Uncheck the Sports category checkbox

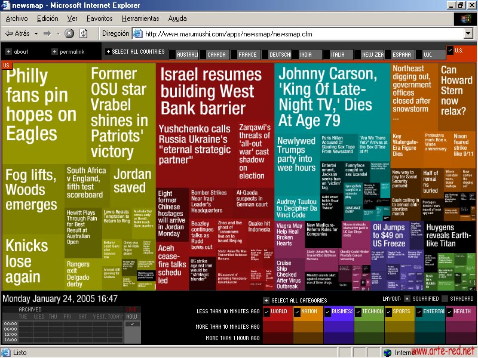click(x=388, y=311)
